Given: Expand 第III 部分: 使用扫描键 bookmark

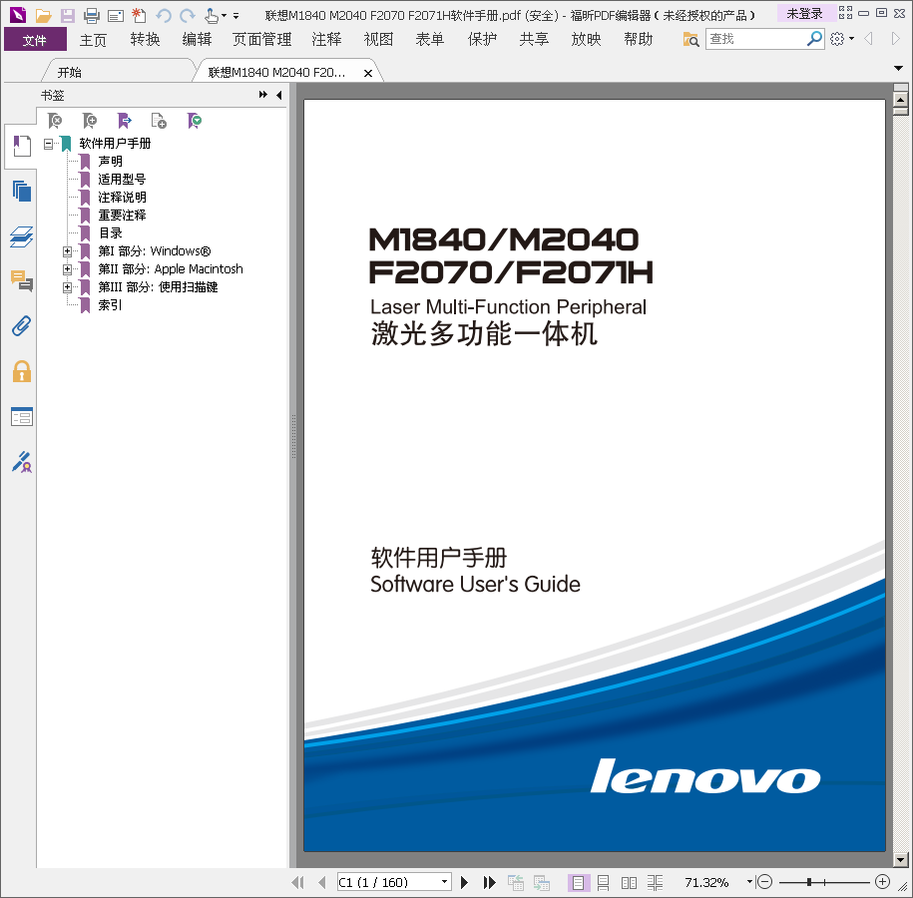Looking at the screenshot, I should [68, 287].
